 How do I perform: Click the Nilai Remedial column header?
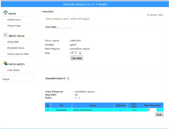pyautogui.click(x=152, y=105)
